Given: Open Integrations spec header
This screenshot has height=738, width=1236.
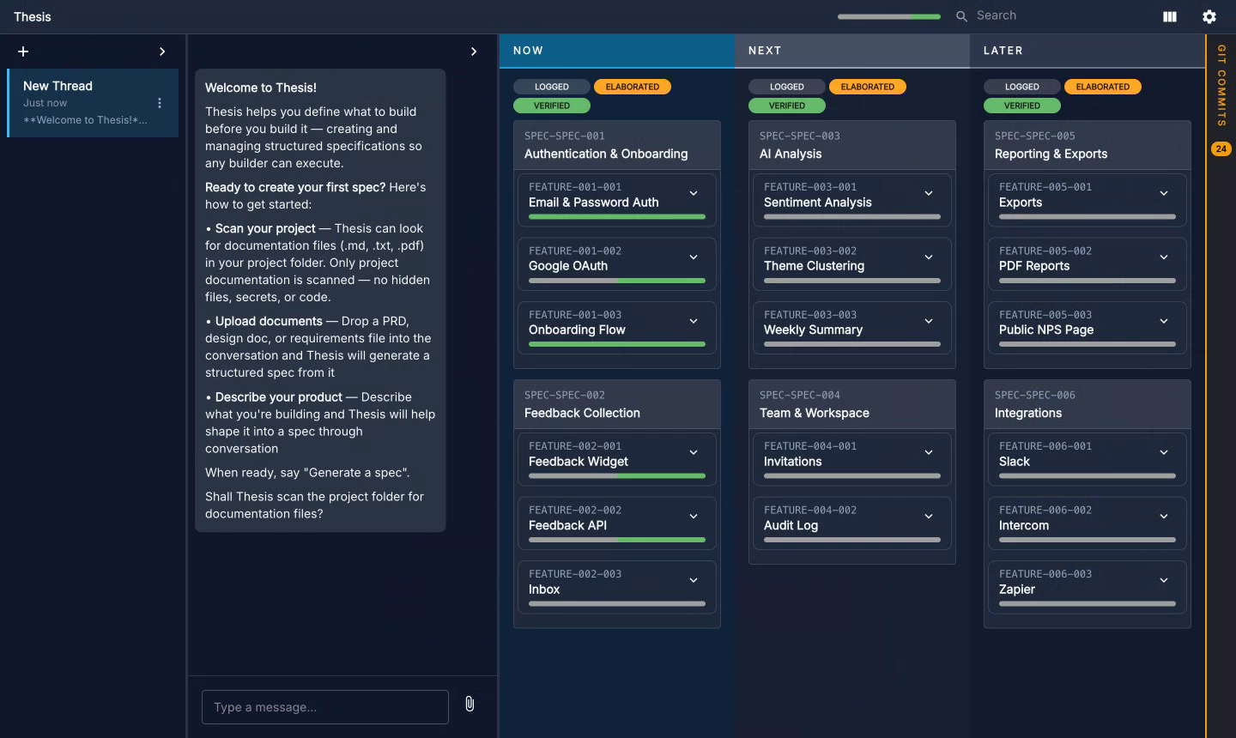Looking at the screenshot, I should click(1088, 404).
